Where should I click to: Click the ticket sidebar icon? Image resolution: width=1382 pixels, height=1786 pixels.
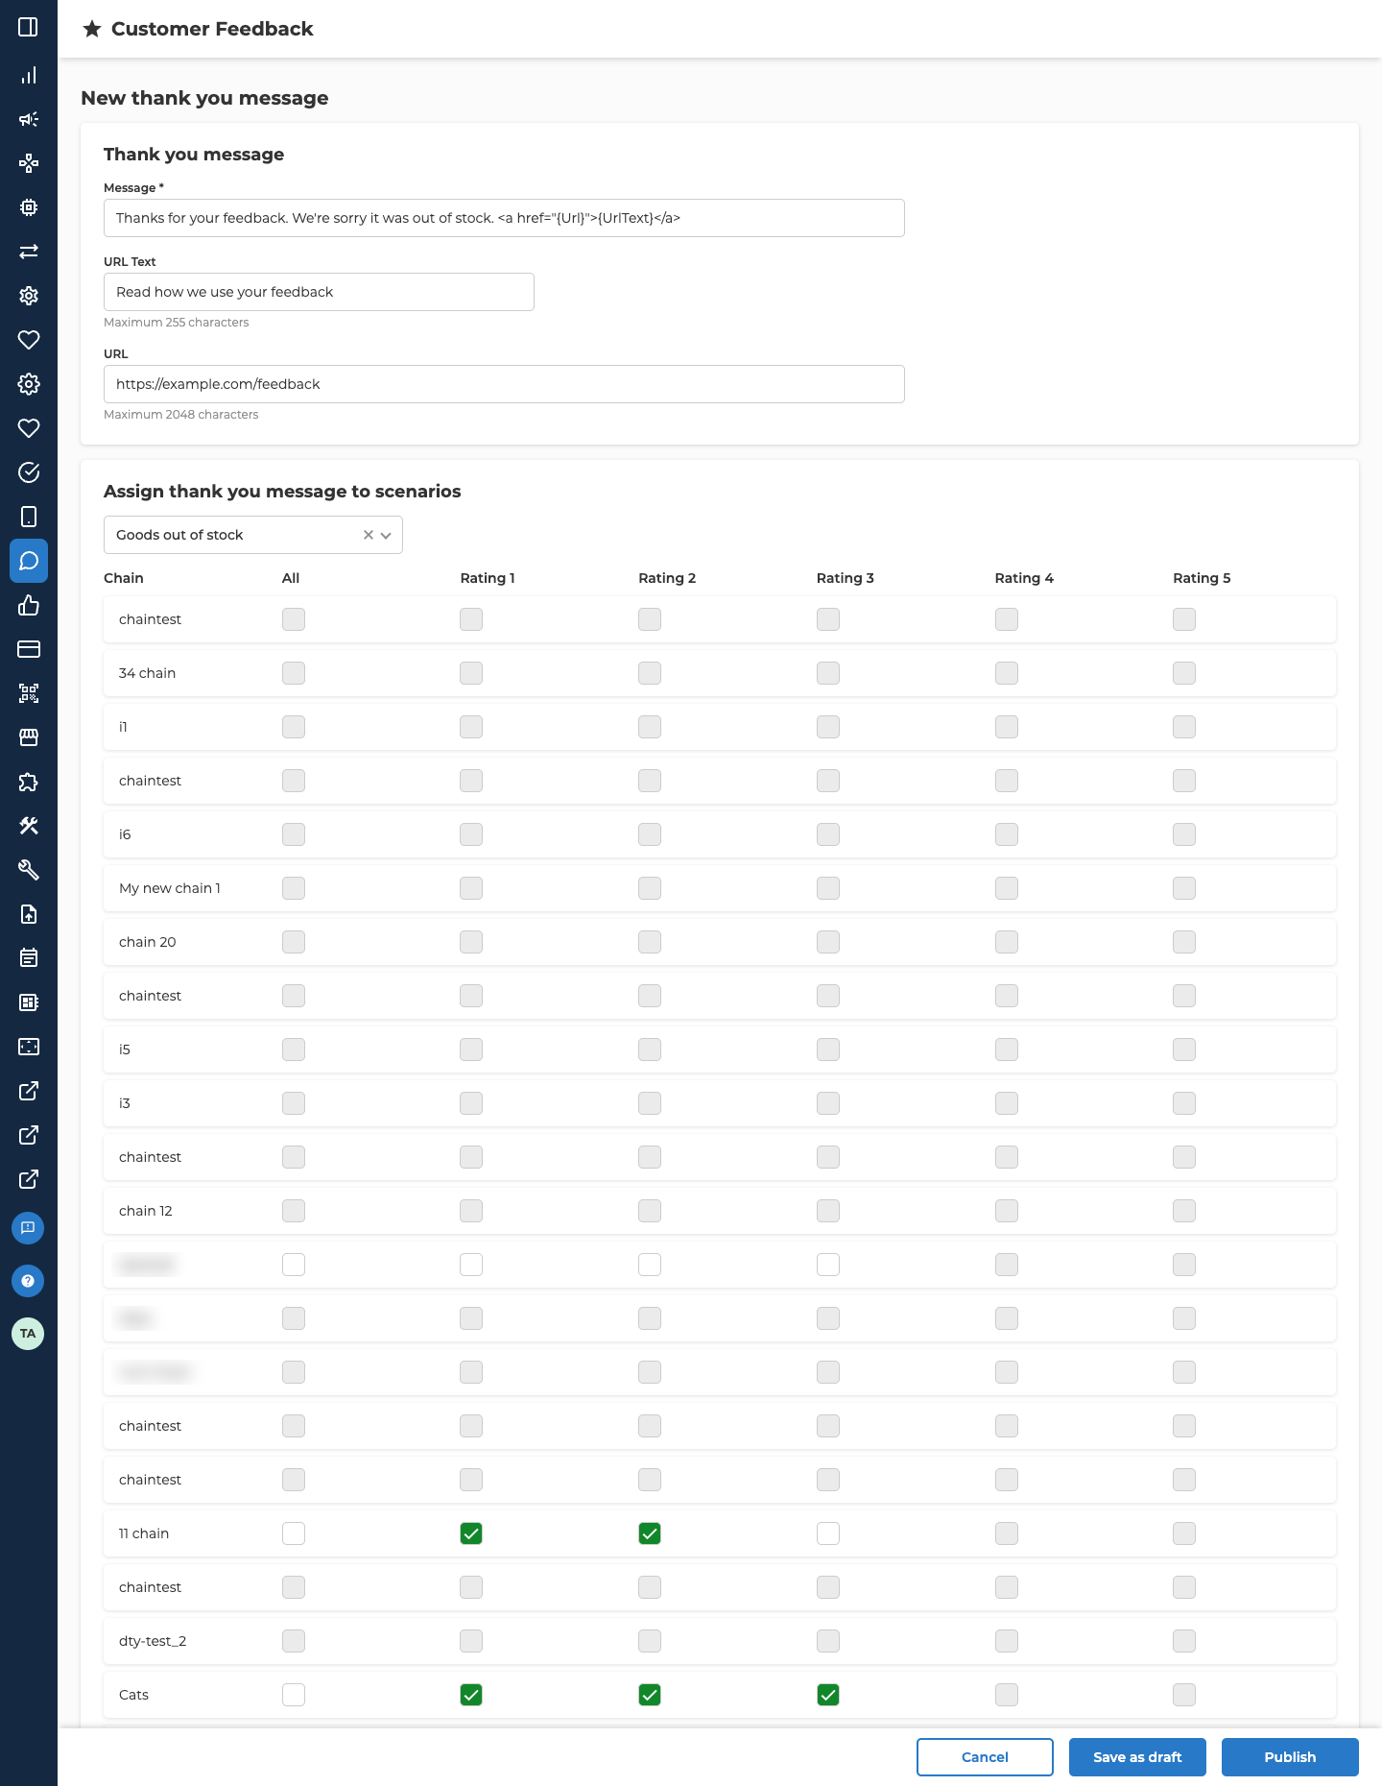pos(29,1047)
